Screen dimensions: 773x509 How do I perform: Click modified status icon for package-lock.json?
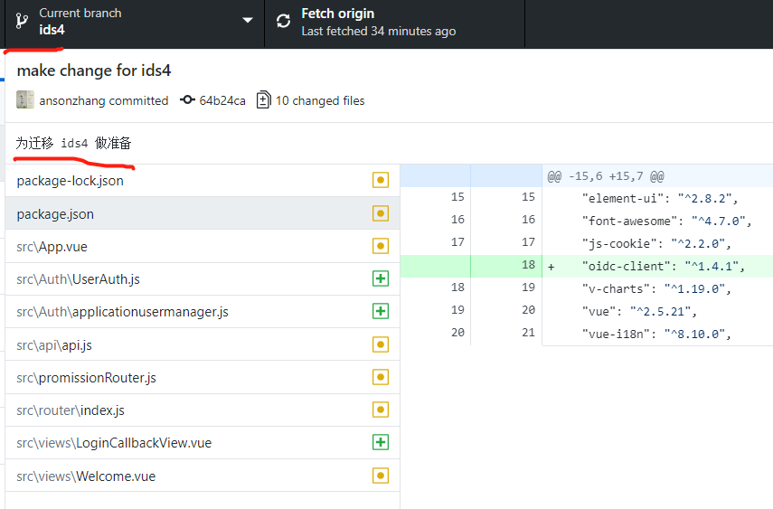point(380,180)
